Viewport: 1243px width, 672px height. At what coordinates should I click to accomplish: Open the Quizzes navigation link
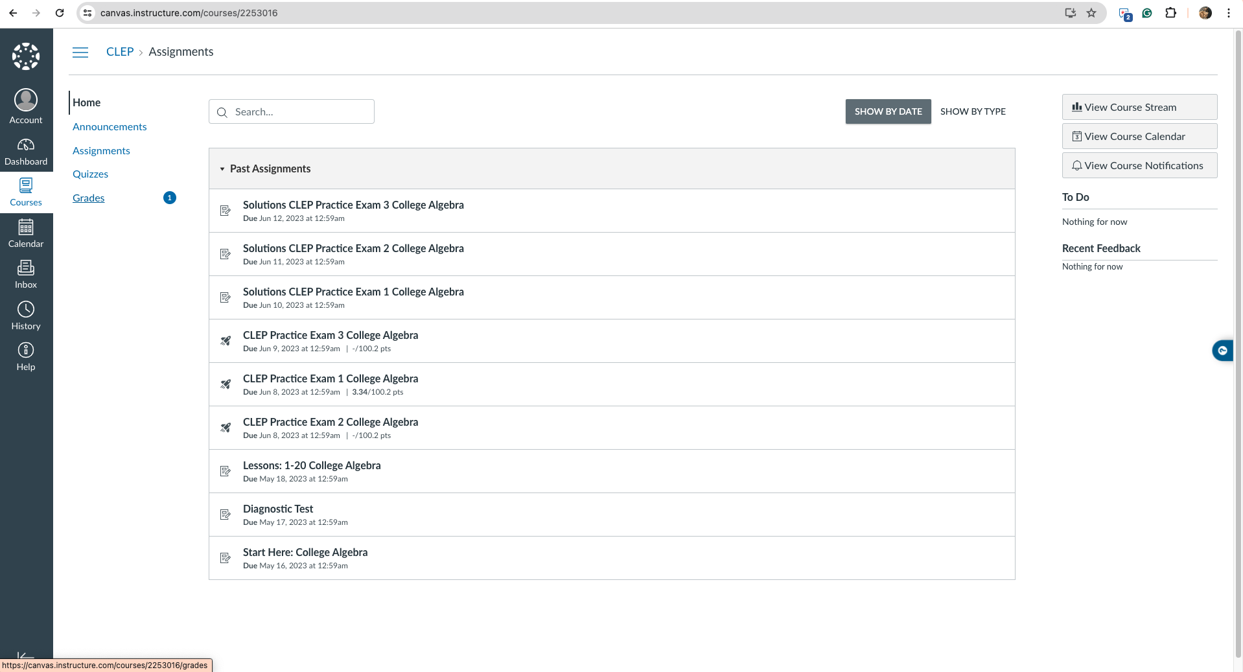click(90, 174)
